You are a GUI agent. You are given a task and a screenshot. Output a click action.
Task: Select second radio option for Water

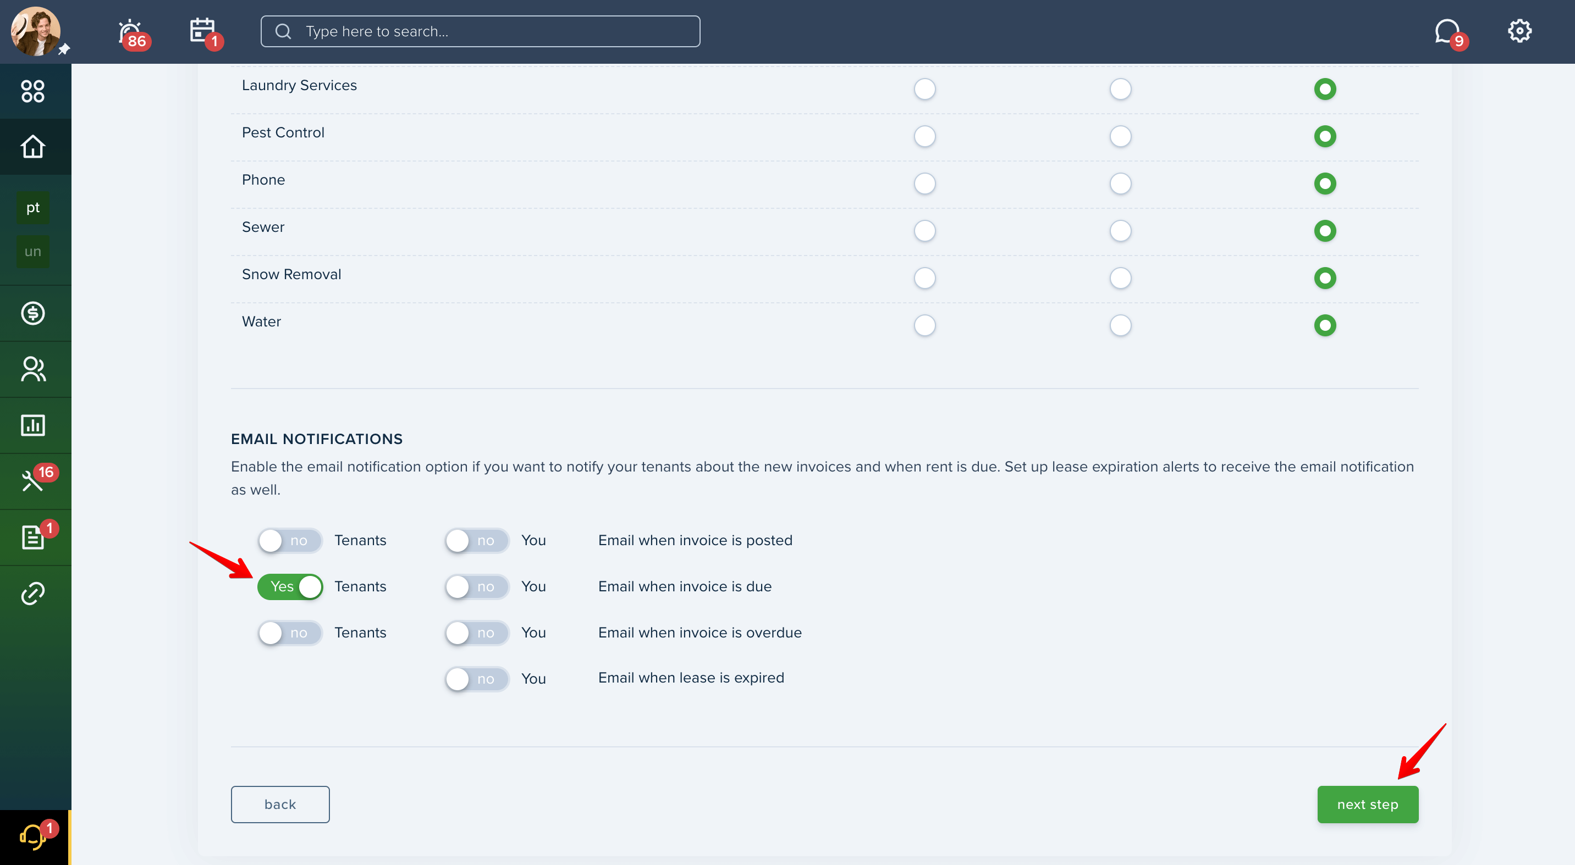click(x=1120, y=325)
